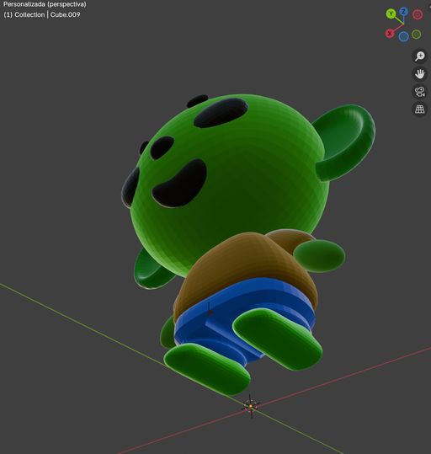Click the zoom magnifier viewport icon

(419, 56)
